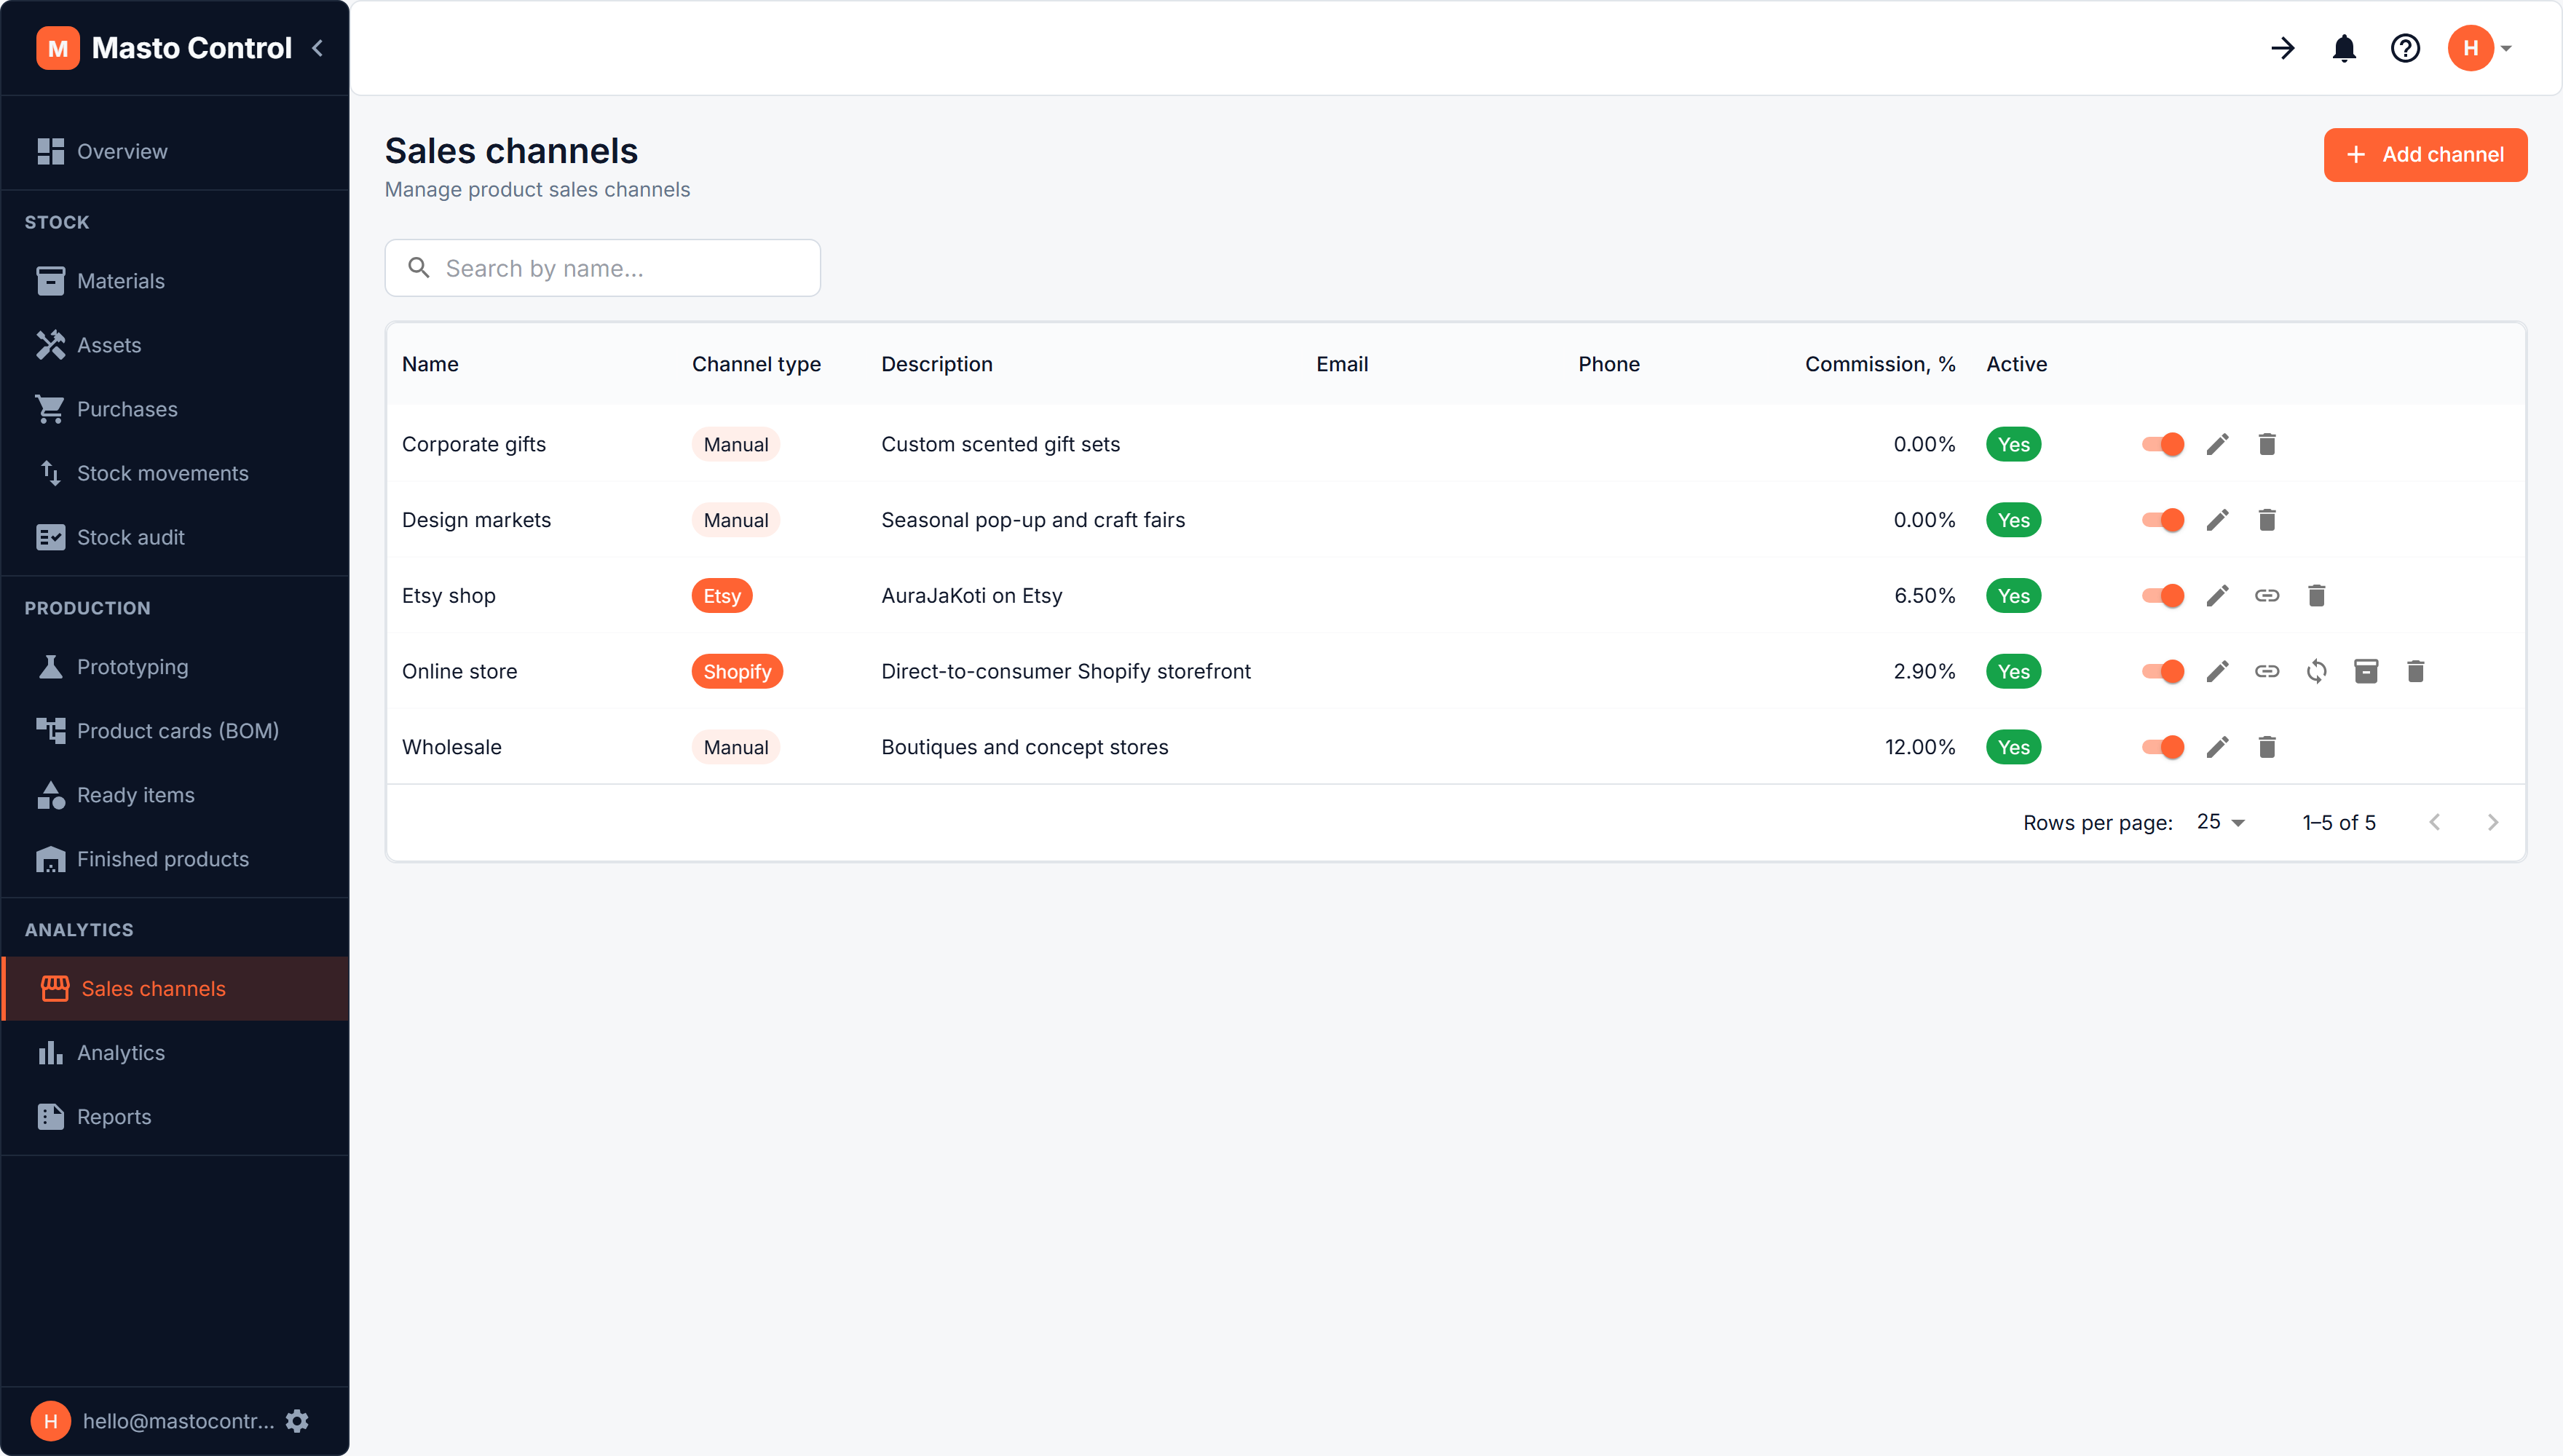2563x1456 pixels.
Task: Click the sync icon for Online store
Action: click(2316, 671)
